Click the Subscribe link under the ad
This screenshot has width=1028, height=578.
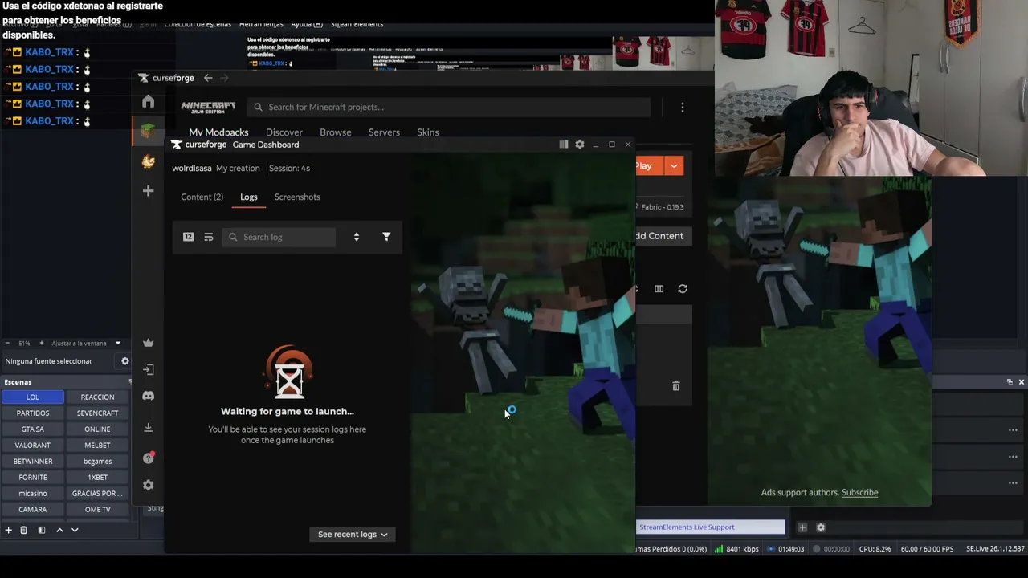[859, 493]
